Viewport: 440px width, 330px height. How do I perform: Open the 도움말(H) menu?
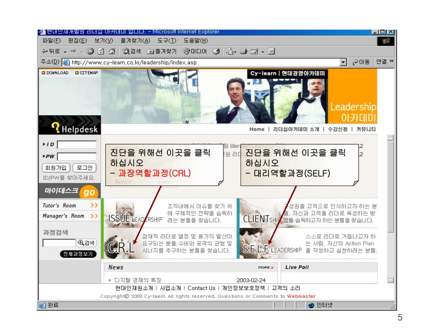[196, 41]
